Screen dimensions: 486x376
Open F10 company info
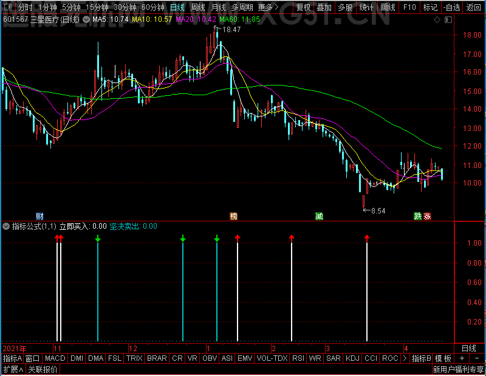pos(409,7)
